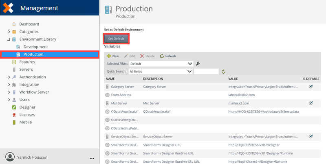Open the user options ellipsis menu
The width and height of the screenshot is (326, 164).
[x=92, y=157]
